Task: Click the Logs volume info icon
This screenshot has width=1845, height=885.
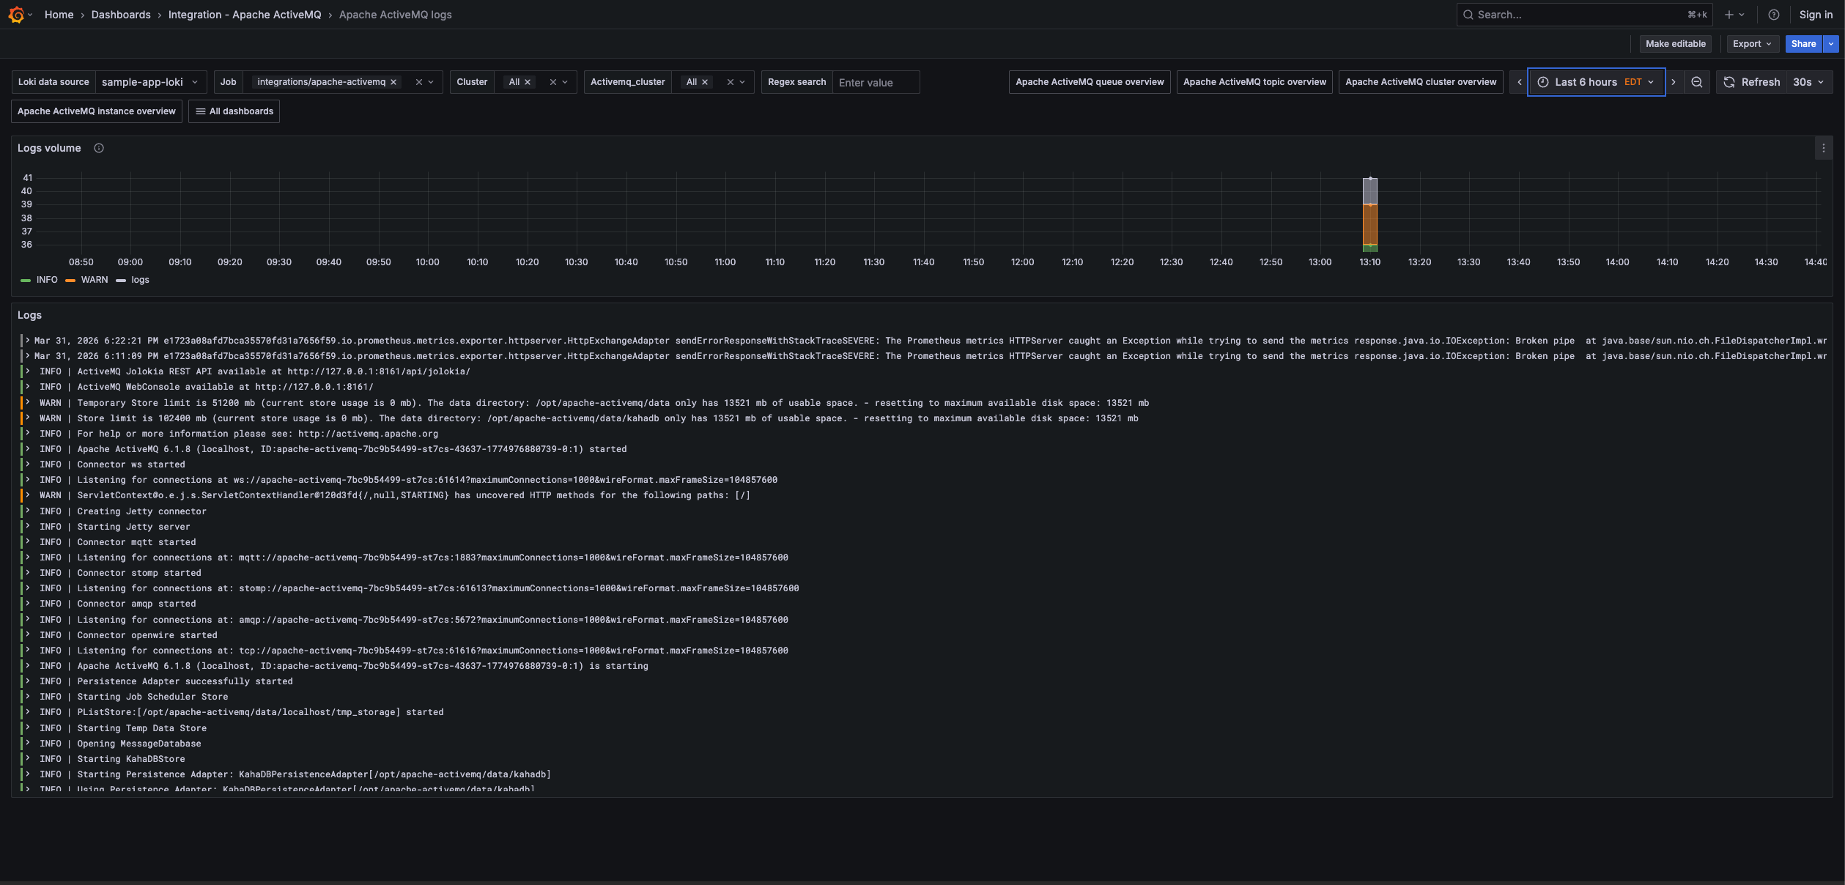Action: (99, 148)
